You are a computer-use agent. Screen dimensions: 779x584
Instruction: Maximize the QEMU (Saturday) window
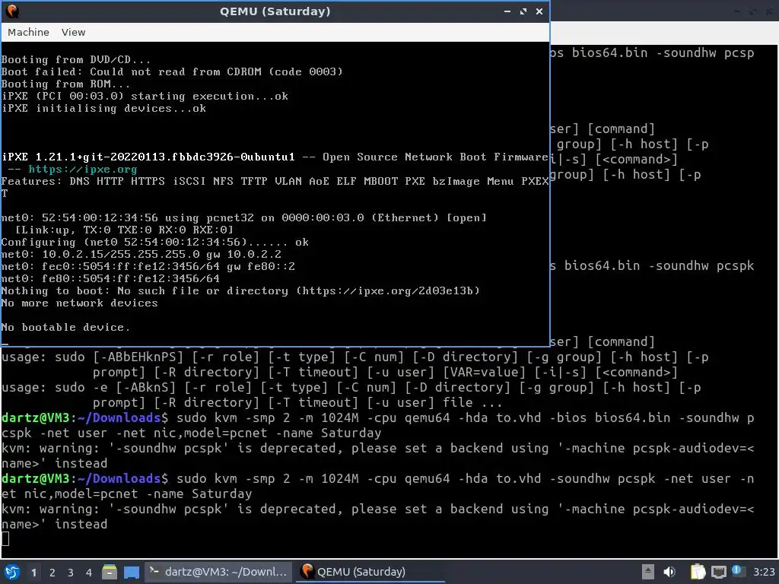click(523, 11)
